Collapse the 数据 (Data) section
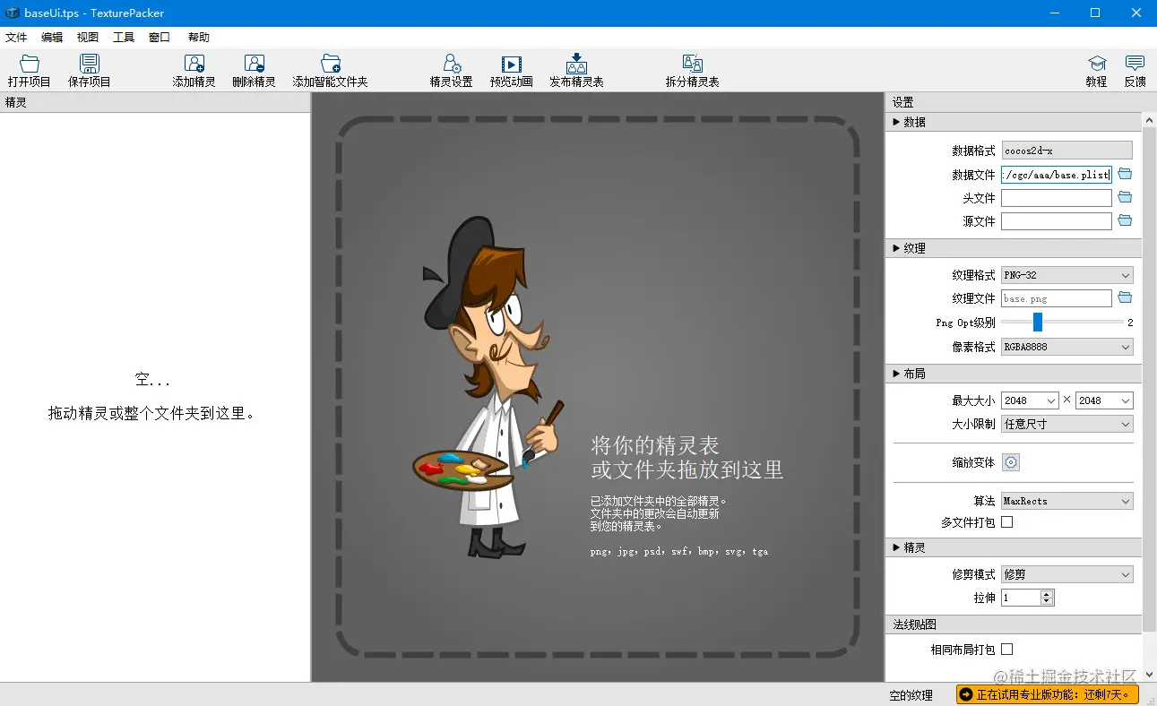Screen dimensions: 1157x706 (897, 122)
